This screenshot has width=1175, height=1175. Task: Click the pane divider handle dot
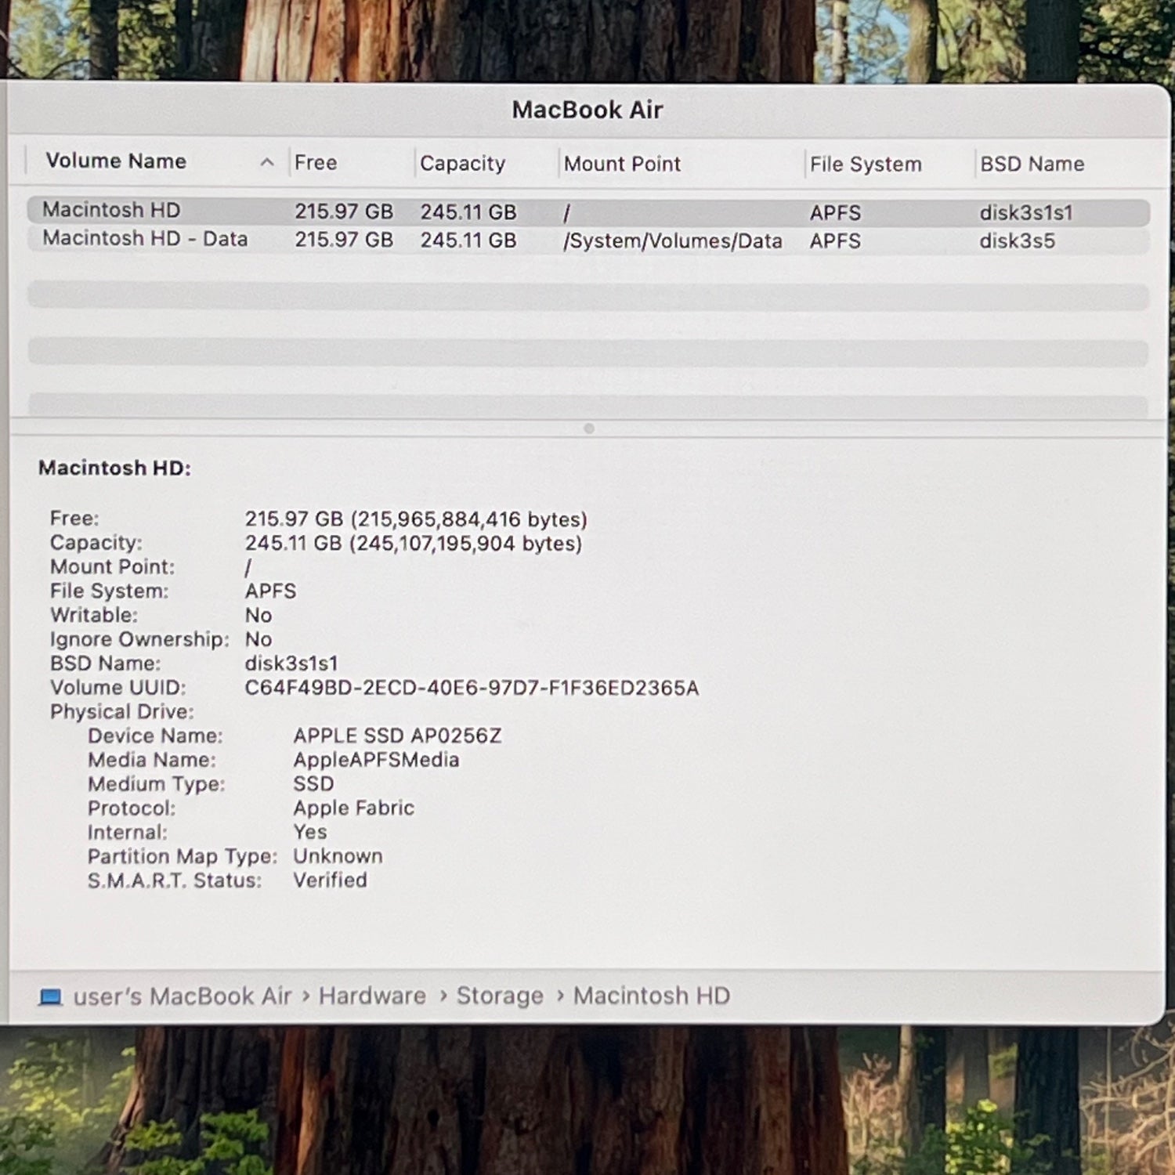[x=589, y=428]
